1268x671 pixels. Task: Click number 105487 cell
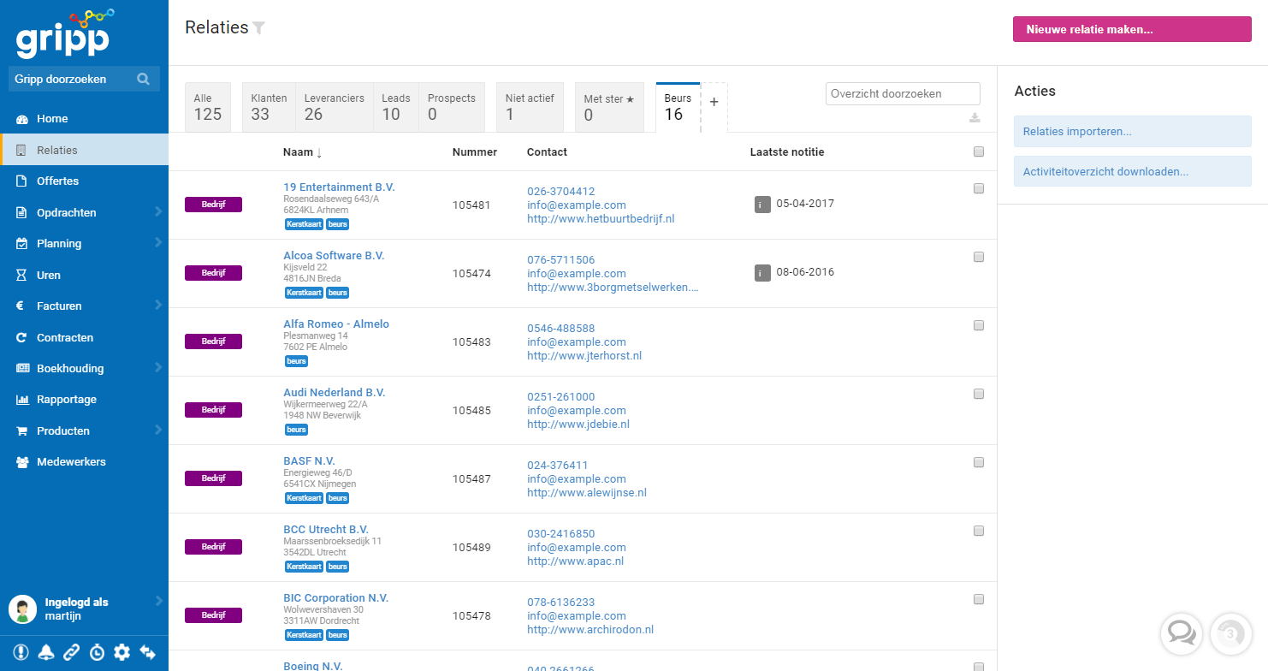click(471, 479)
